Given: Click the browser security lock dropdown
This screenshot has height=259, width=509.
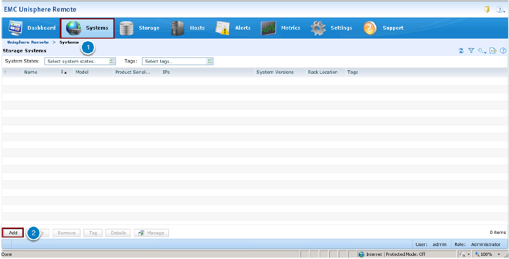Looking at the screenshot, I should click(x=465, y=254).
